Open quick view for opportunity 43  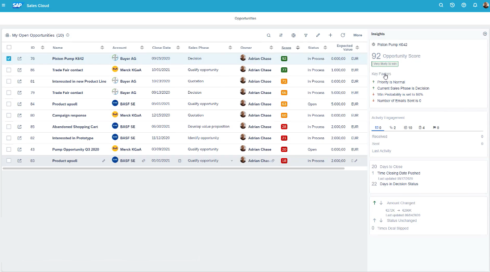pos(20,149)
